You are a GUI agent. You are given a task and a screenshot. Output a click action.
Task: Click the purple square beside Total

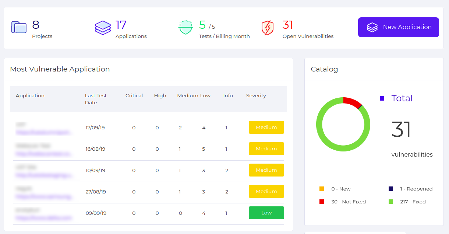pos(382,98)
